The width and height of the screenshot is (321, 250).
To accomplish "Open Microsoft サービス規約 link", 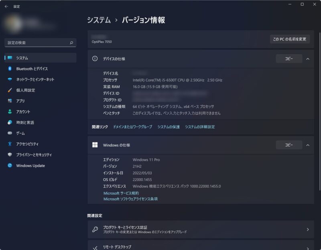I will pyautogui.click(x=121, y=193).
